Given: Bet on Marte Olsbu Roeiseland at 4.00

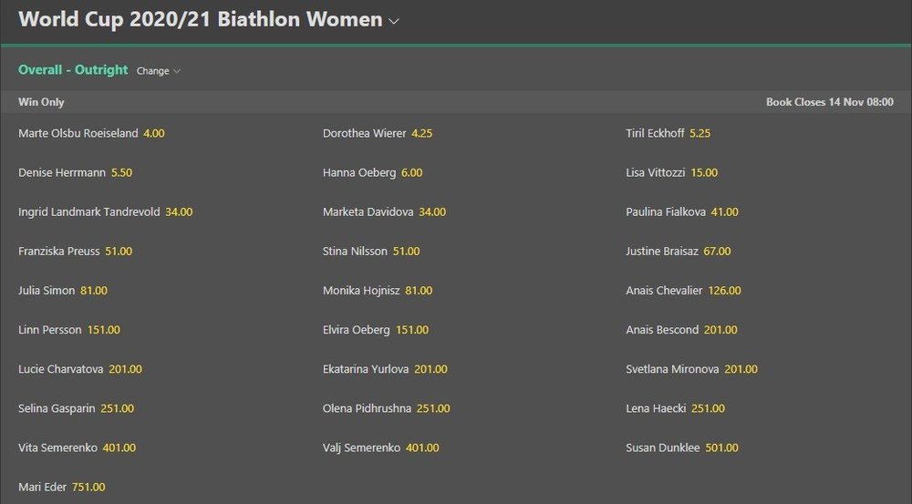Looking at the screenshot, I should point(153,133).
